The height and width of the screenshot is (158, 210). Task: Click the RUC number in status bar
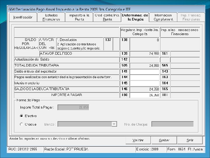[23, 149]
